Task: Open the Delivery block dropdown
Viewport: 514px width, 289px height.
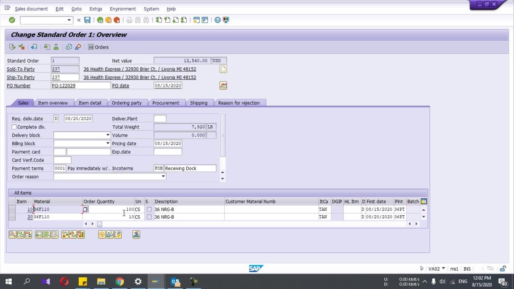Action: (108, 135)
